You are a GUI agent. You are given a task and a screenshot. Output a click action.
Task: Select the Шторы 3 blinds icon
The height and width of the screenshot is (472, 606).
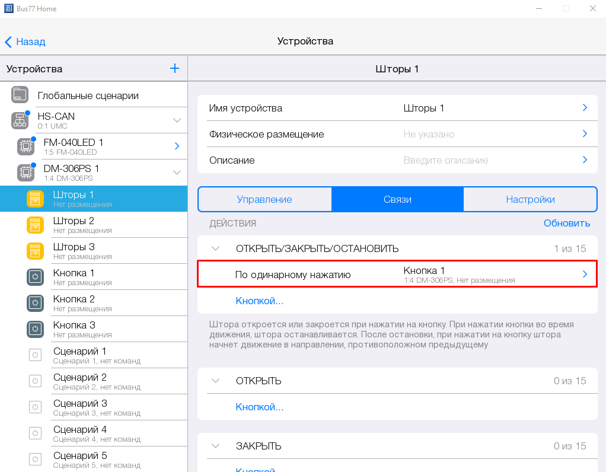coord(35,251)
